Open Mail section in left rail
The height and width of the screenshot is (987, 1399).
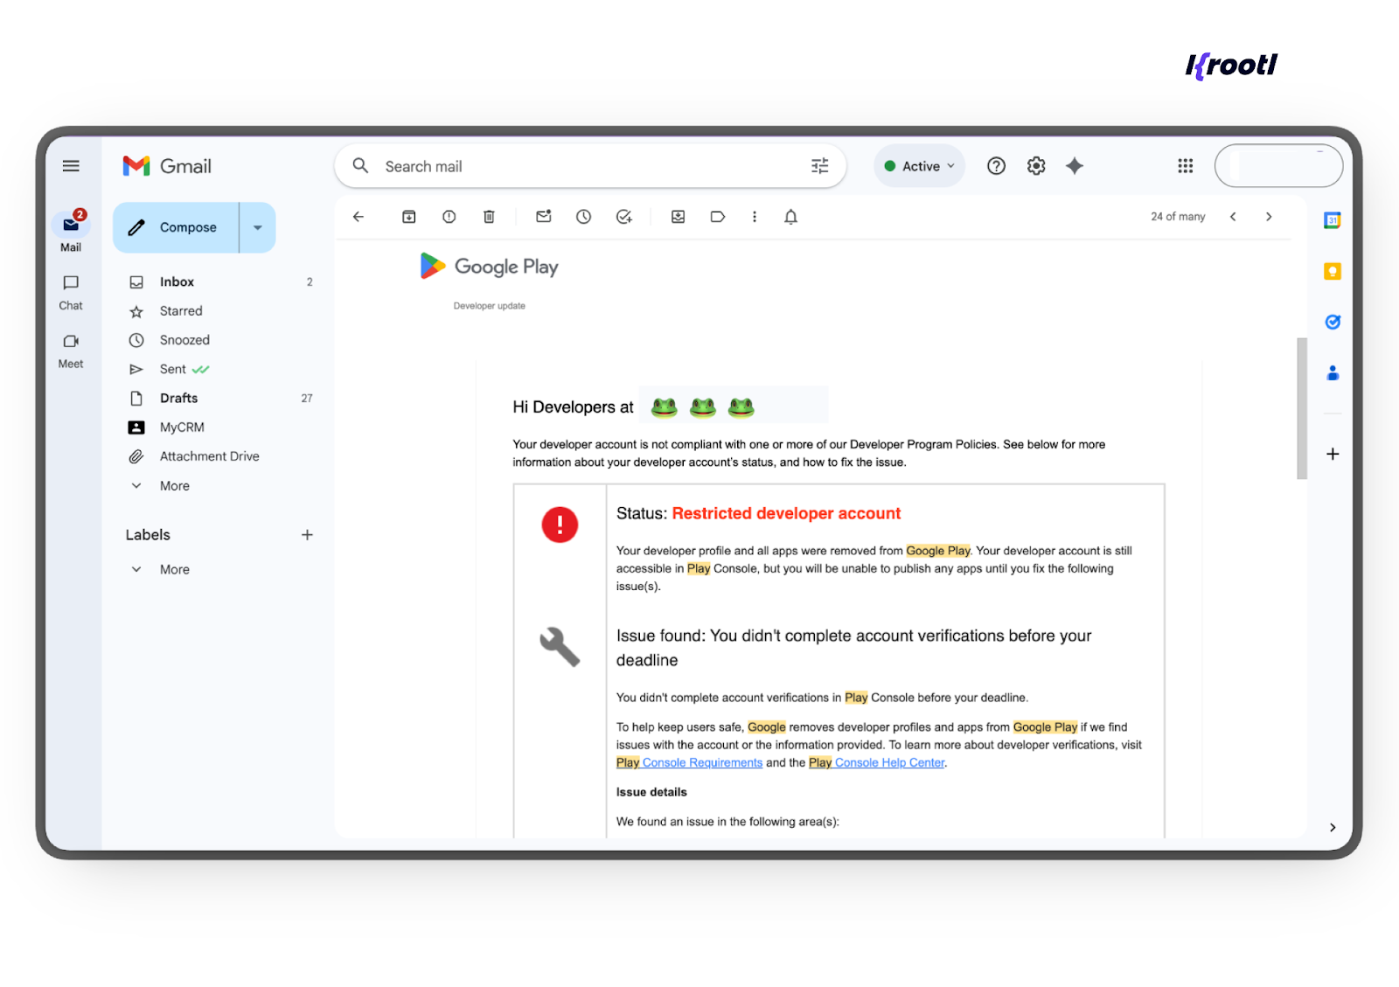(71, 232)
